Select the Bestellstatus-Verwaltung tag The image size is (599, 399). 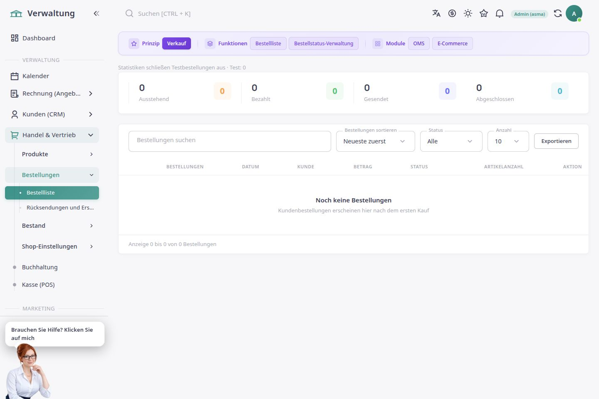324,44
